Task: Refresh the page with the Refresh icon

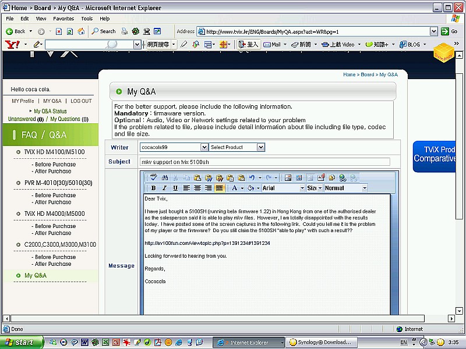Action: pos(70,31)
